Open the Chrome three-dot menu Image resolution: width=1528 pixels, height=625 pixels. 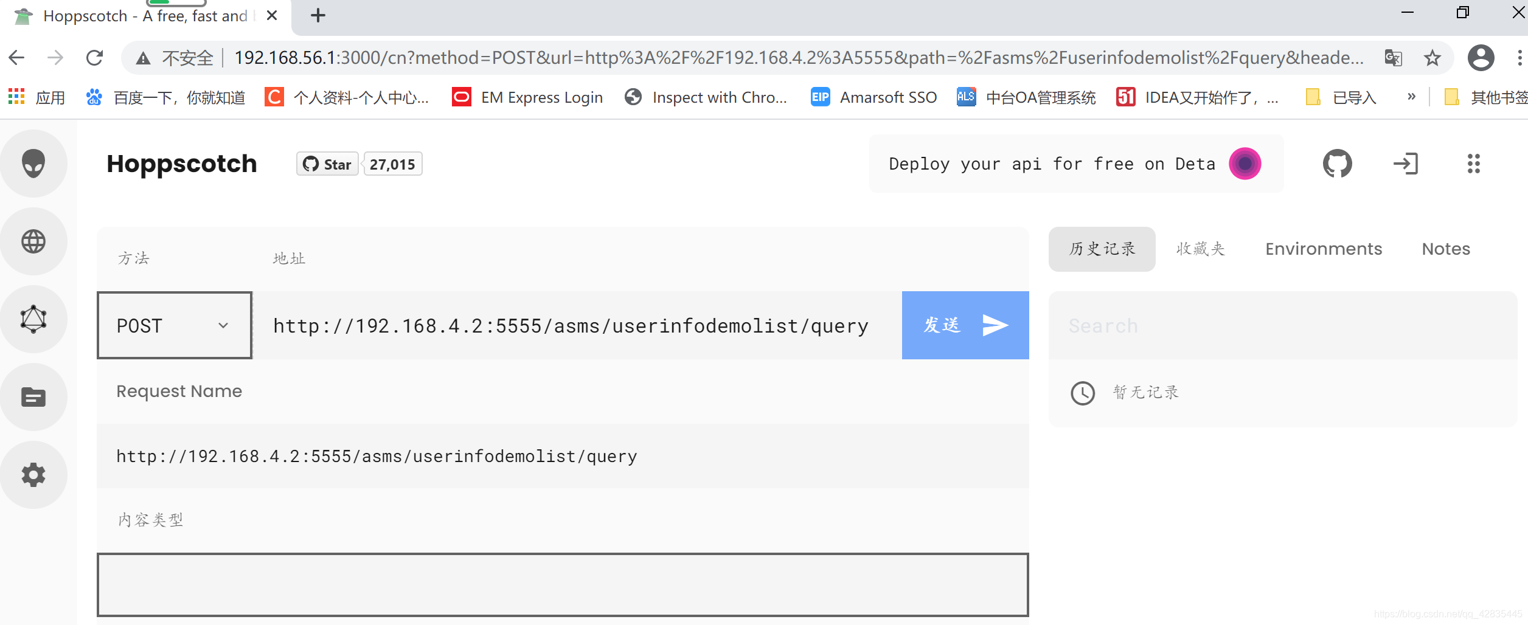tap(1519, 58)
